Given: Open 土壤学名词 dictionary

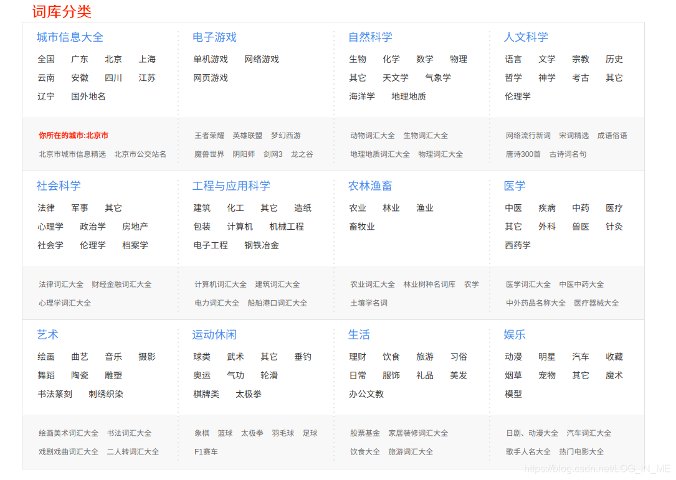Looking at the screenshot, I should pos(369,303).
